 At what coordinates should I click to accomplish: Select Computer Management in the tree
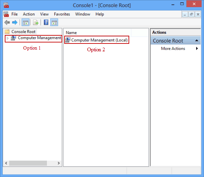(x=39, y=38)
